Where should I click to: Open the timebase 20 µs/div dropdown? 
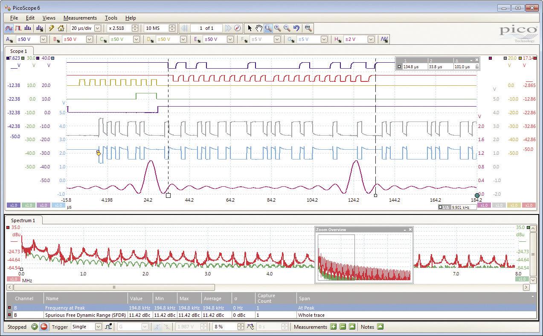[98, 28]
